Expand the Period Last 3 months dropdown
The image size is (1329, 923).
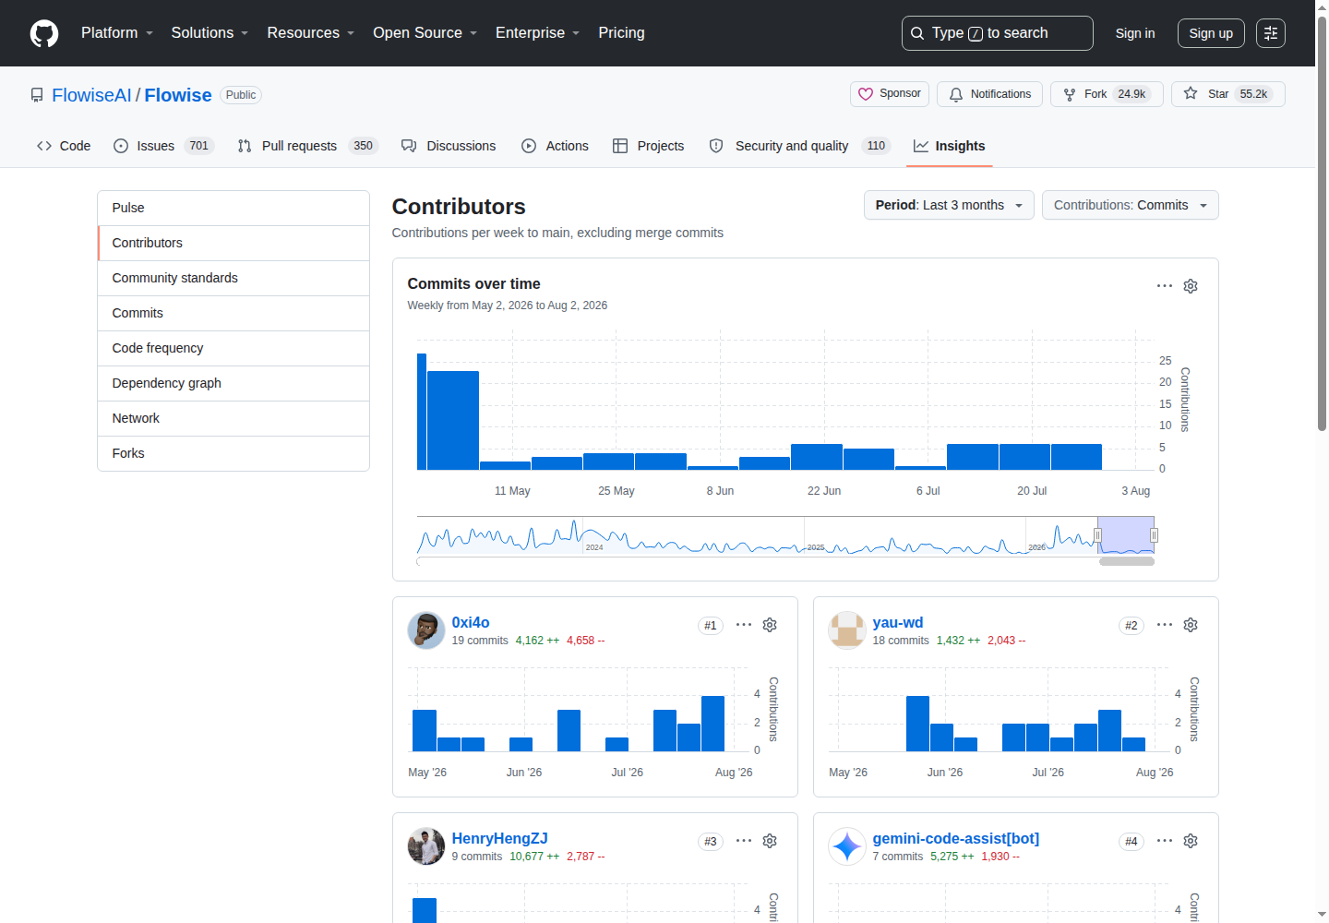click(949, 205)
